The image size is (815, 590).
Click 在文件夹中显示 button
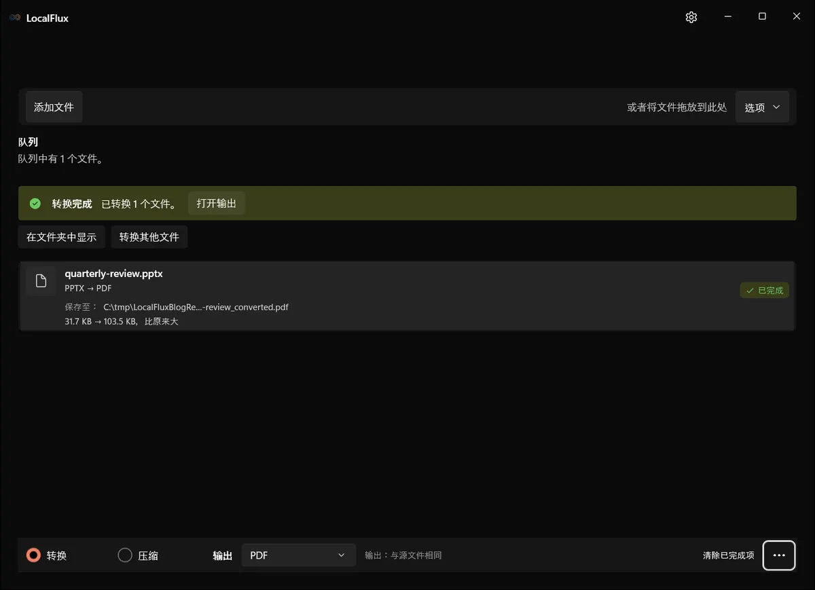[62, 237]
